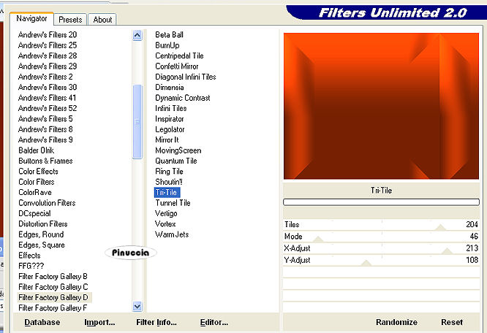
Task: Click the category list scroll up arrow
Action: pos(137,35)
